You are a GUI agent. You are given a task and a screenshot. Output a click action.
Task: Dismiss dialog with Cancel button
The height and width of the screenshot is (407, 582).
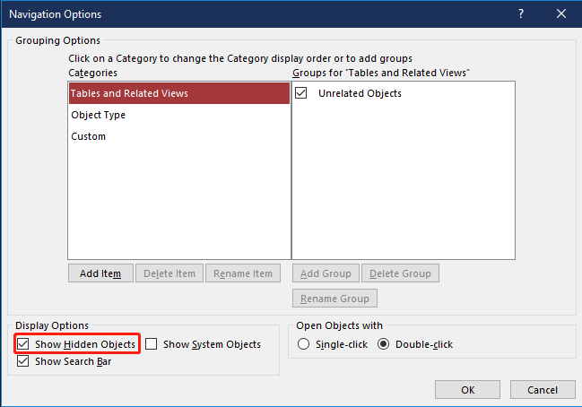[x=543, y=390]
